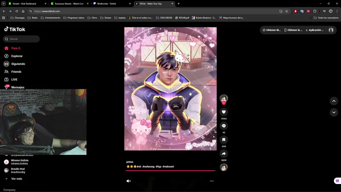
Task: Click the Obtener la ... button
Action: 293,30
